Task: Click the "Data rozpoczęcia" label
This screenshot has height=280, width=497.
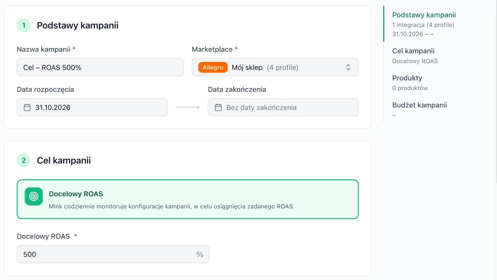Action: click(45, 90)
